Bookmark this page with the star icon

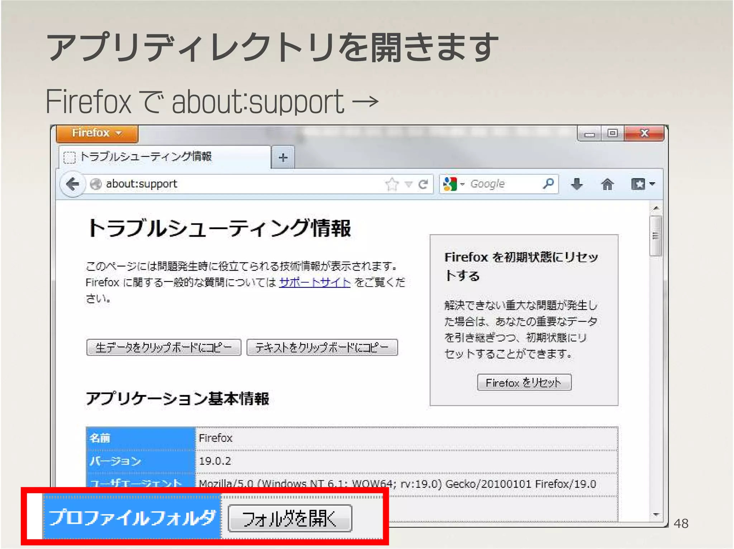coord(392,184)
